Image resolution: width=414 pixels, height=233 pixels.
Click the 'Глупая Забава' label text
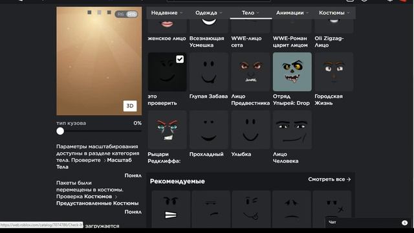208,96
